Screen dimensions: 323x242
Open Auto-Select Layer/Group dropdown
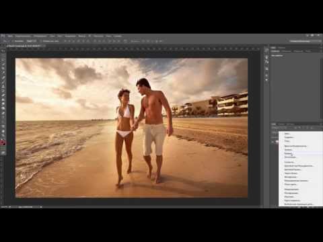pos(32,41)
